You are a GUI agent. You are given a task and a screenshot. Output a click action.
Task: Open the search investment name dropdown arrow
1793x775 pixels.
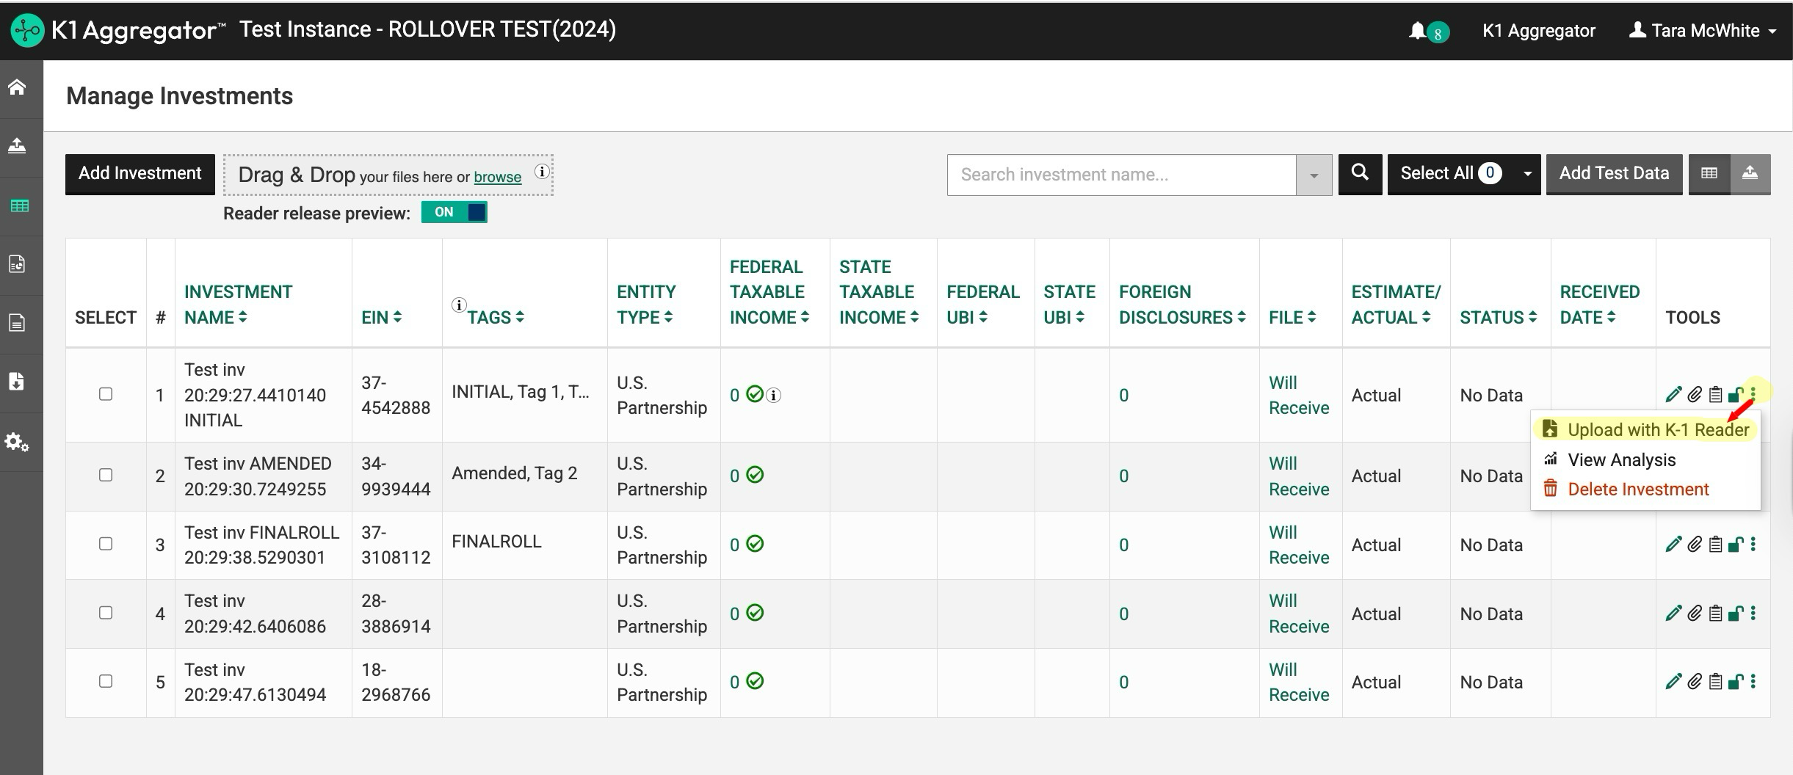point(1314,175)
